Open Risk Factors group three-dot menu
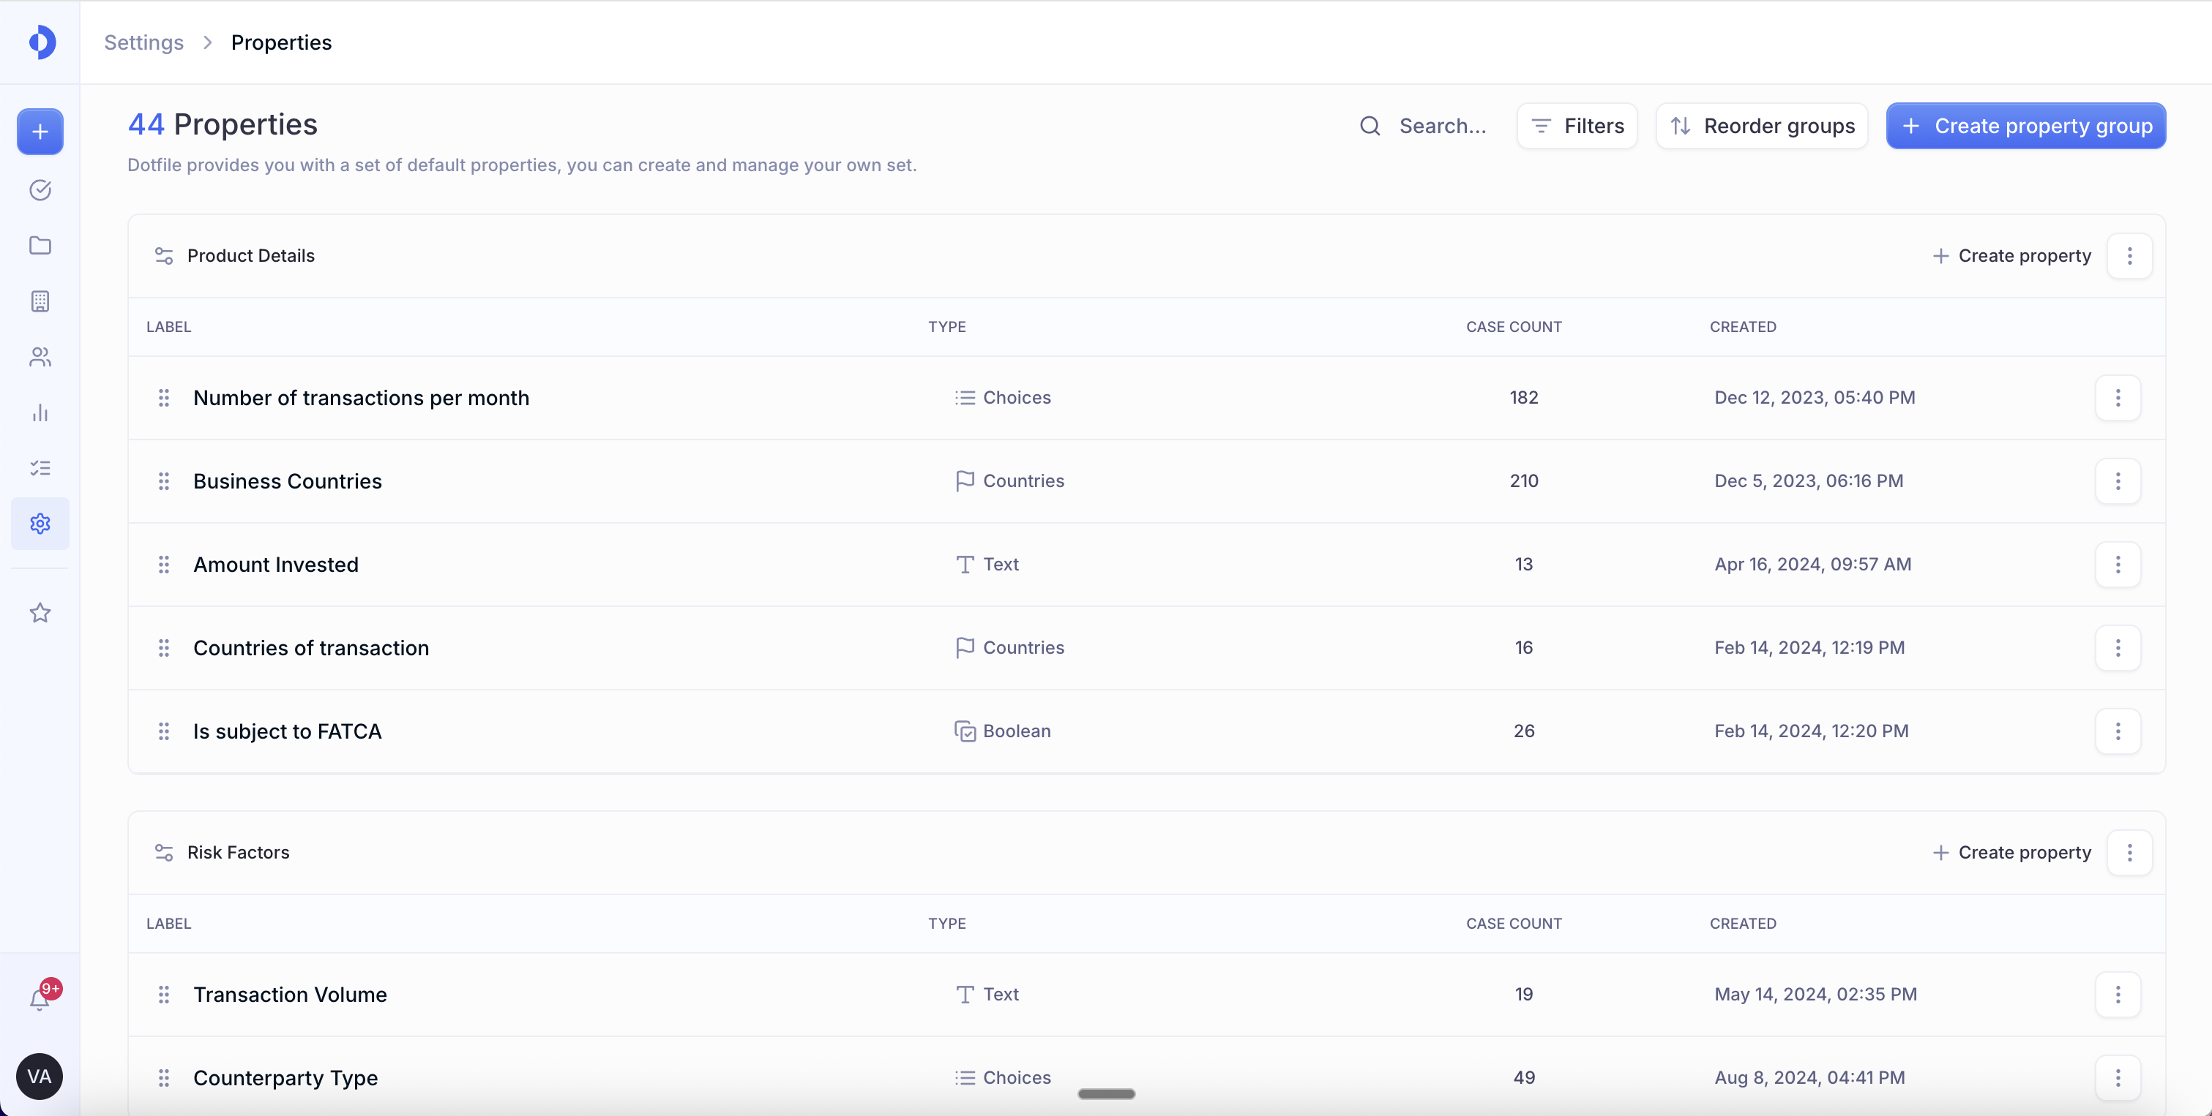Image resolution: width=2212 pixels, height=1116 pixels. 2129,853
